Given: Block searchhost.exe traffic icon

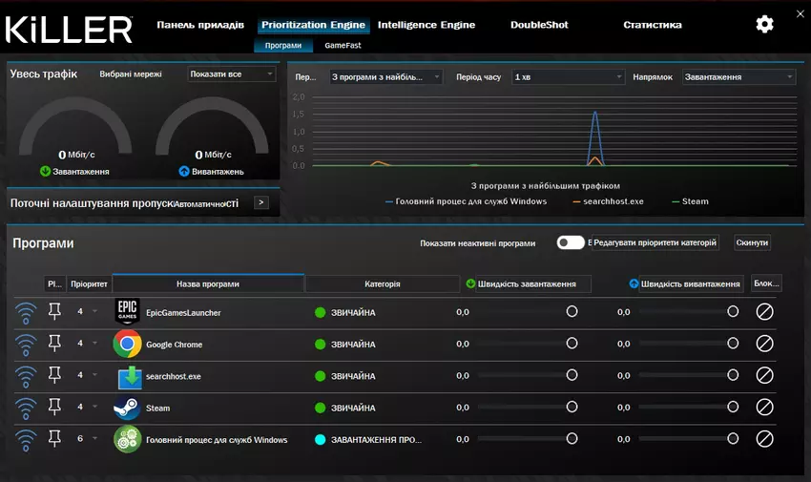Looking at the screenshot, I should 764,376.
